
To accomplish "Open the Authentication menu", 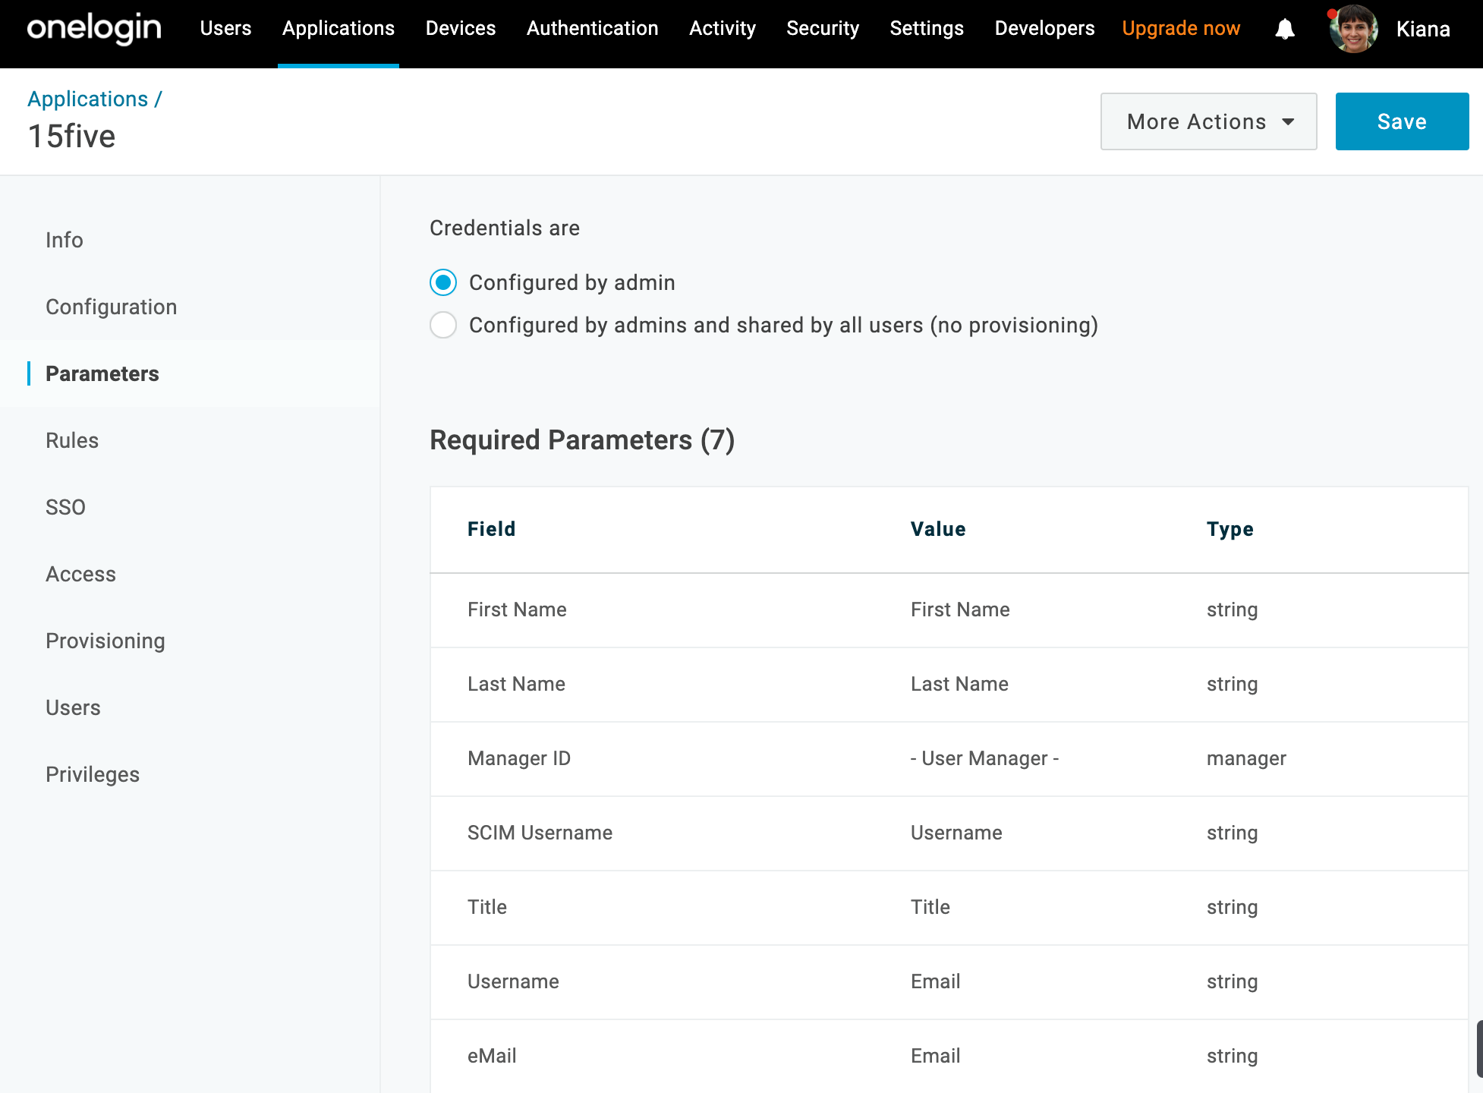I will tap(592, 28).
